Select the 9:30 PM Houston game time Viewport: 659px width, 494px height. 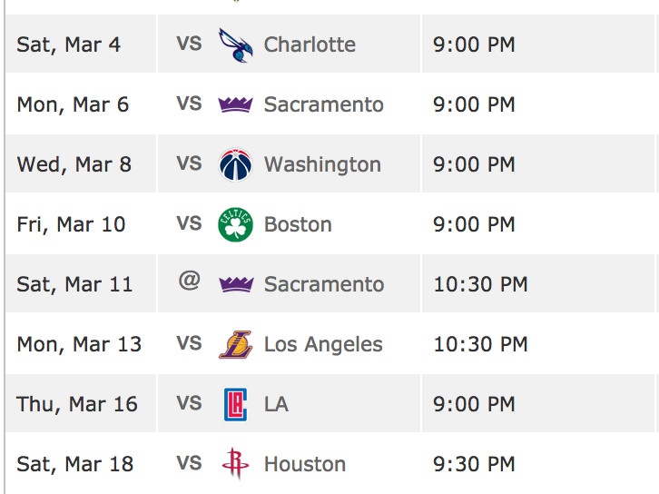point(474,464)
